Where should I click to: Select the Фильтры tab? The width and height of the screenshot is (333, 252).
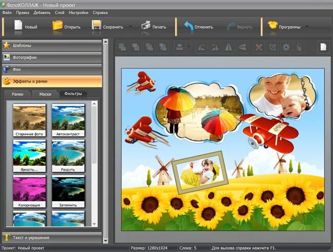tap(73, 94)
